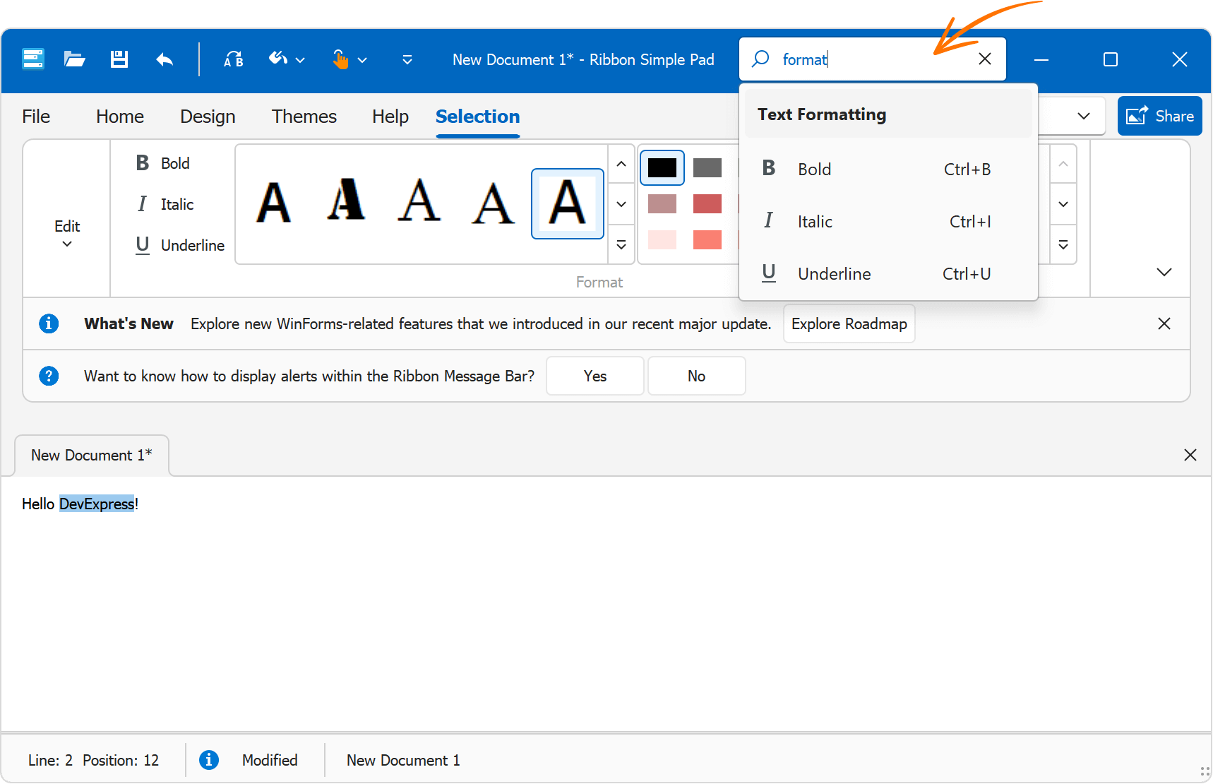Viewport: 1213px width, 784px height.
Task: Activate the touch/hand pointer icon
Action: click(340, 59)
